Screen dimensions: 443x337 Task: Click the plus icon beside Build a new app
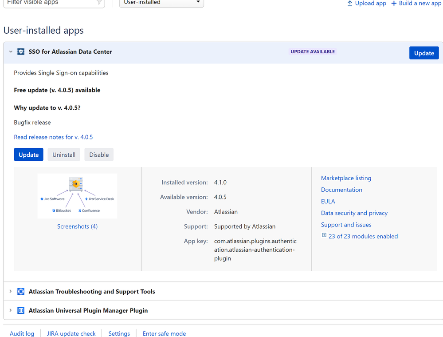394,3
